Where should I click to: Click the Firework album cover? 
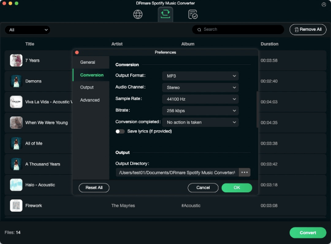[16, 206]
